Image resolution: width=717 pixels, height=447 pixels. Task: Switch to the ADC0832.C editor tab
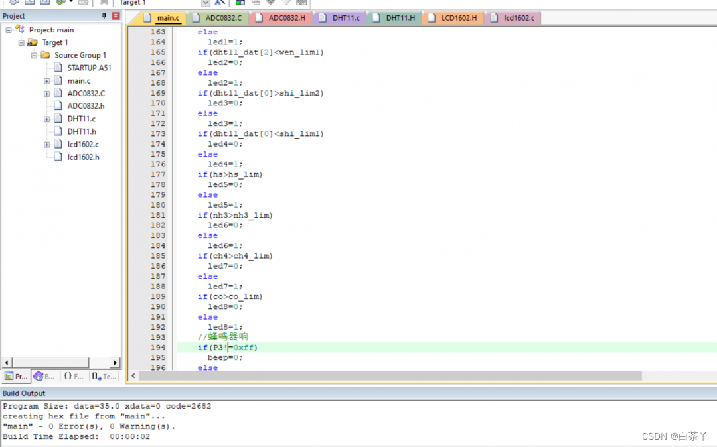tap(223, 18)
